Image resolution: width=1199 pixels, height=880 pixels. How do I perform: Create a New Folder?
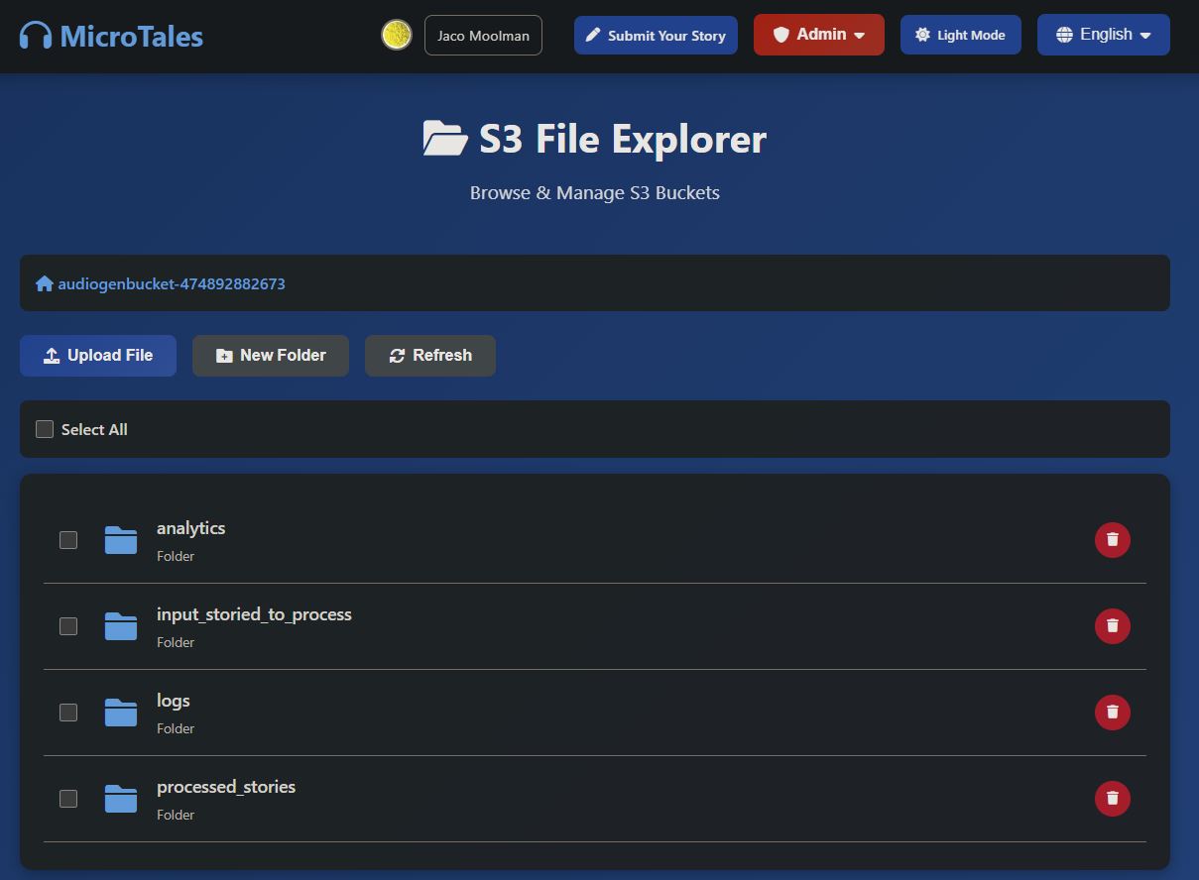coord(271,356)
